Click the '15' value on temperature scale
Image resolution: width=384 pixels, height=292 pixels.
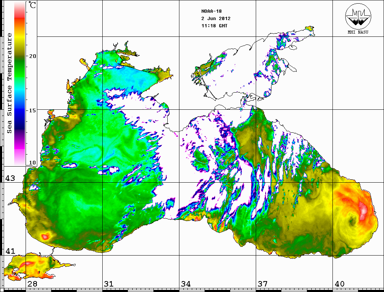pos(32,110)
